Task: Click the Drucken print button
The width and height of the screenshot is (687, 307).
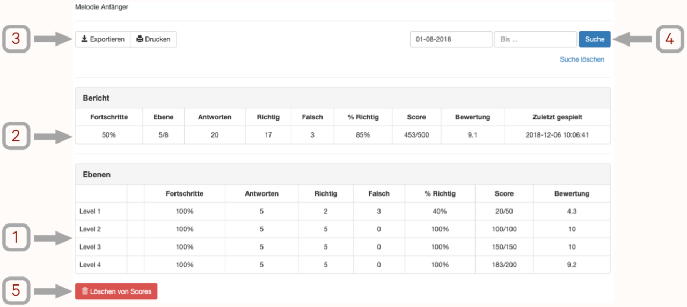Action: pyautogui.click(x=154, y=39)
